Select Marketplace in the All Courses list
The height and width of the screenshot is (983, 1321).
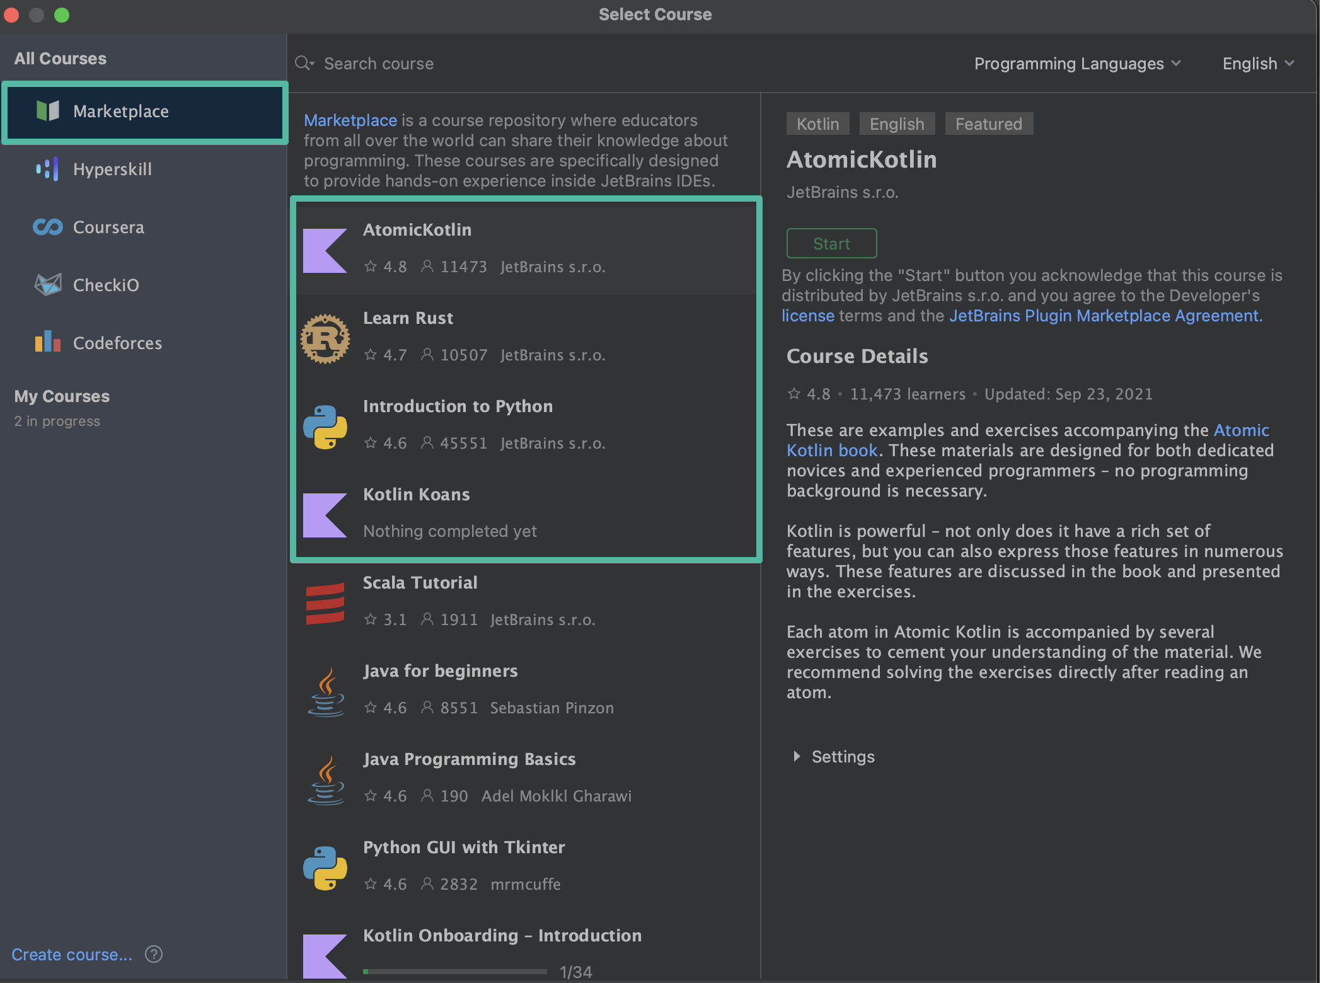pyautogui.click(x=145, y=112)
